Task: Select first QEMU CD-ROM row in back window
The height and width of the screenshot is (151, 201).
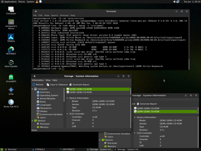Action: [x=166, y=108]
